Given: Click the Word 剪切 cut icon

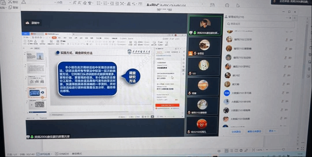Looking at the screenshot, I should [10, 2].
